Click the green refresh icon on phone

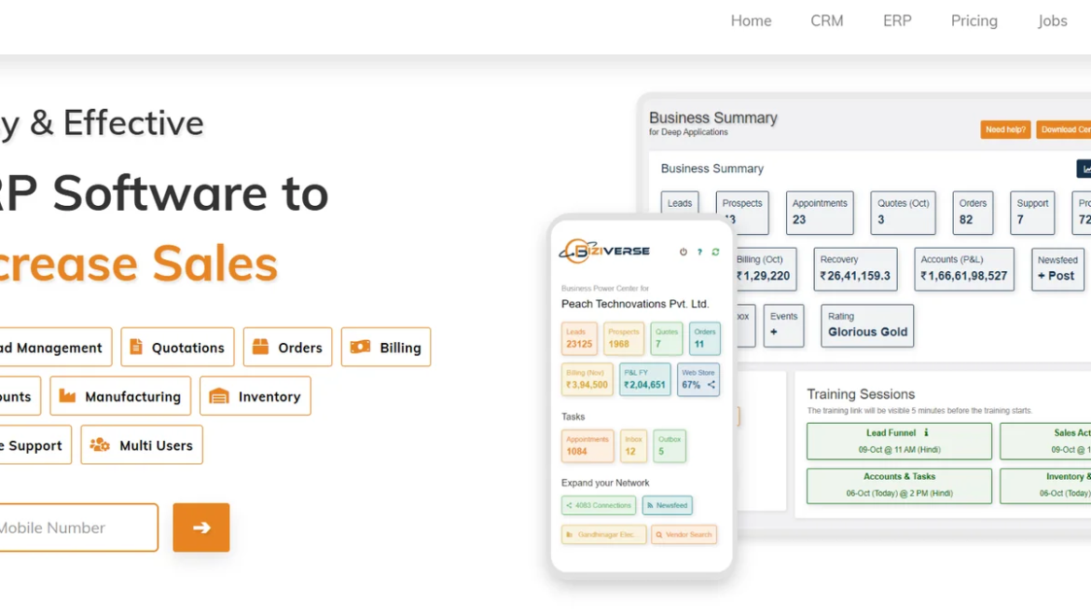pyautogui.click(x=715, y=252)
